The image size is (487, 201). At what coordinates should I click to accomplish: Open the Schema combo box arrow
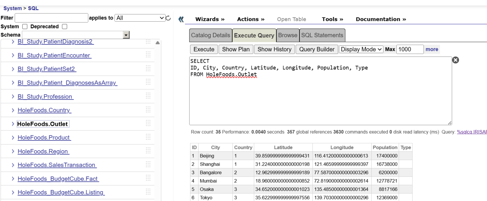[x=126, y=35]
